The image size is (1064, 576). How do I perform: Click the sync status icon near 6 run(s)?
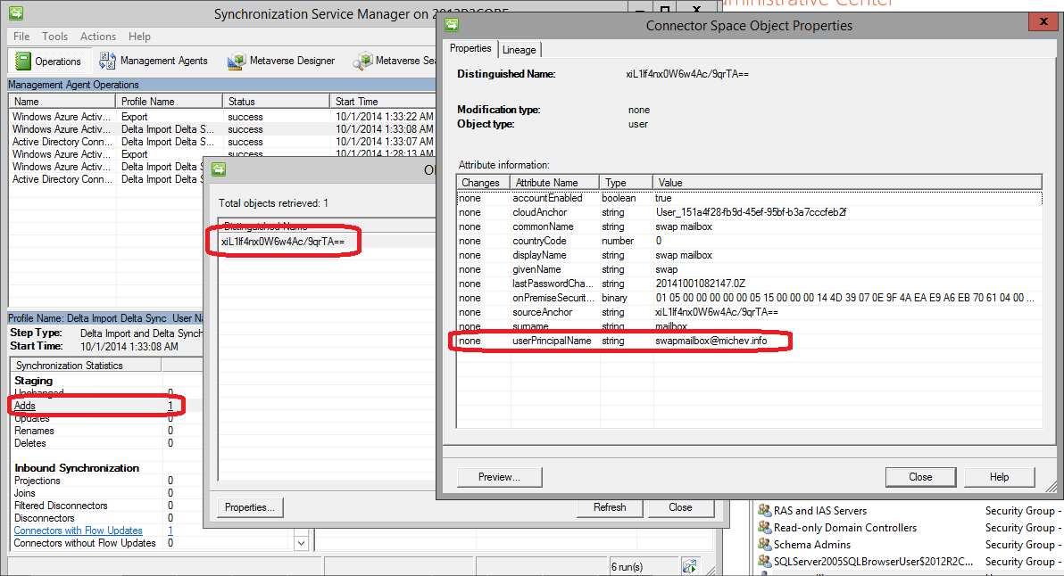click(x=689, y=566)
